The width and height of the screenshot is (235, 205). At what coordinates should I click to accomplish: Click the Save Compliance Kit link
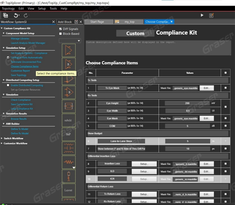[x=22, y=104]
